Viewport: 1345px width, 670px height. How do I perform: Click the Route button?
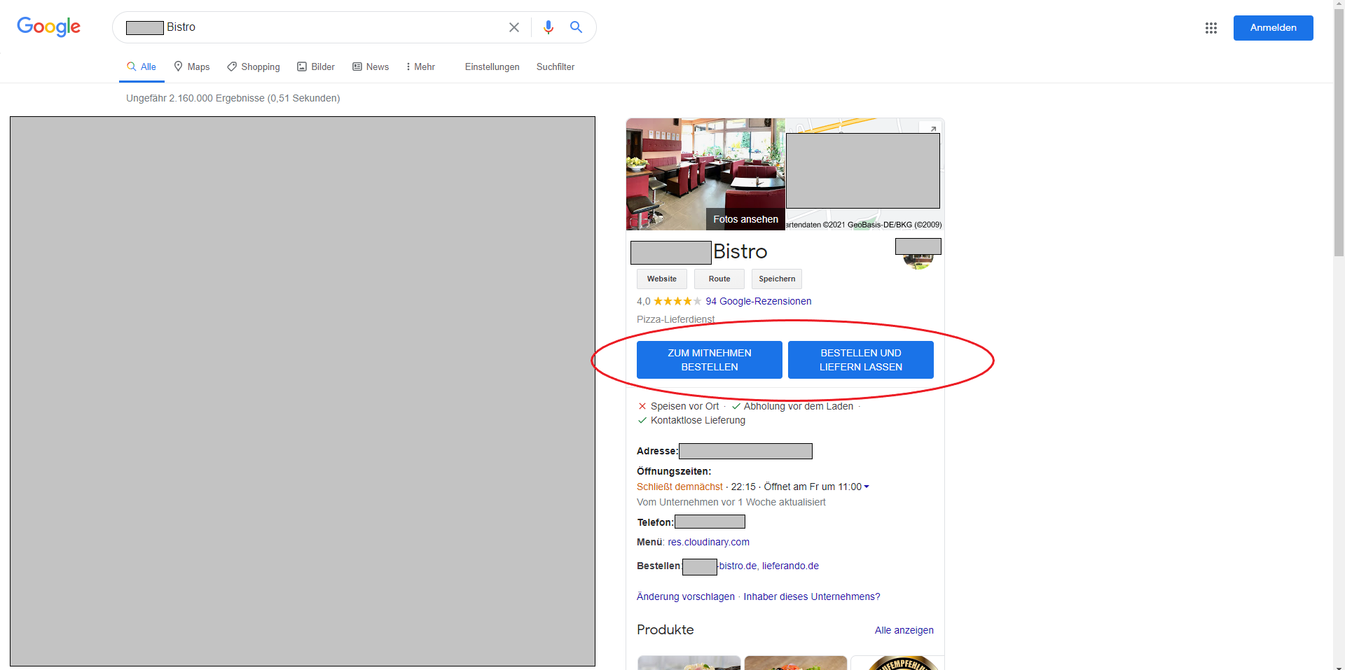click(x=719, y=279)
